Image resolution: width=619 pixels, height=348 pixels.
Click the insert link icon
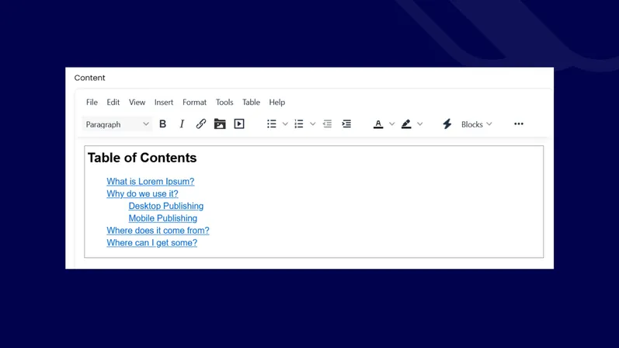pos(201,124)
